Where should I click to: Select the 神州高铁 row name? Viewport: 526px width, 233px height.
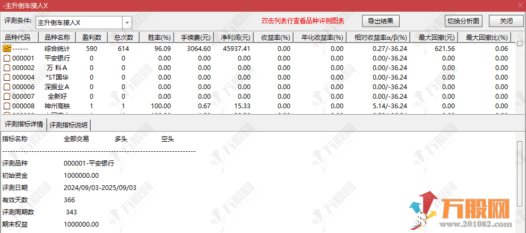click(57, 106)
